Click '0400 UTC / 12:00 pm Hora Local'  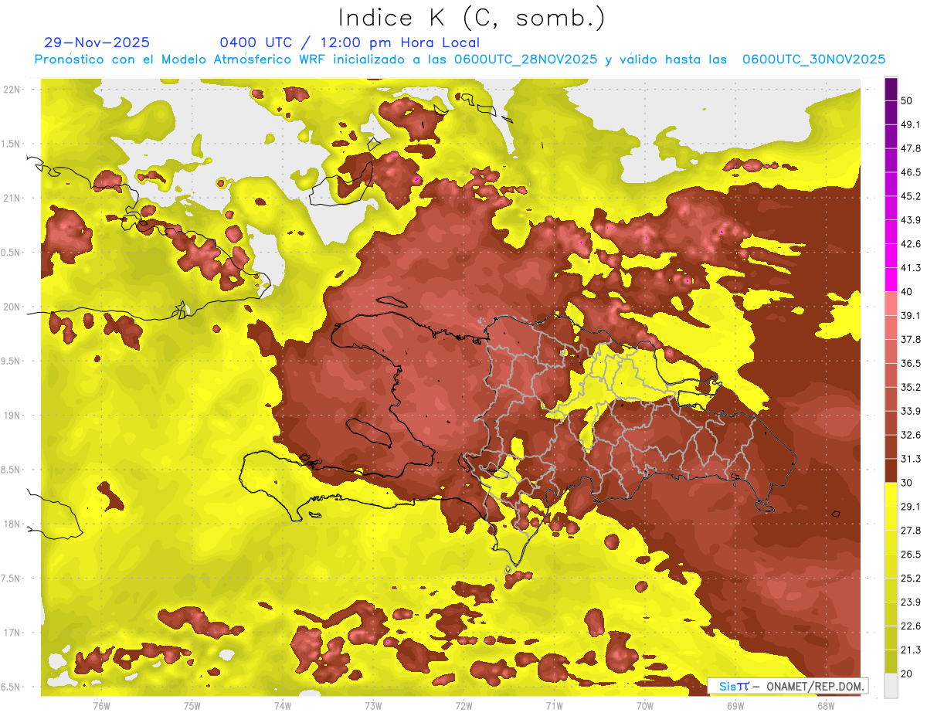click(x=350, y=42)
